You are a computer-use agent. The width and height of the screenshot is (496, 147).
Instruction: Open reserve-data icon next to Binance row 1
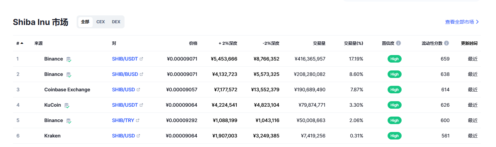(x=69, y=59)
